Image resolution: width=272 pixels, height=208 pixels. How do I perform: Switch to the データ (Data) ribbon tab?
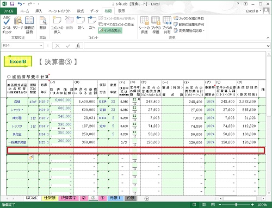[94, 11]
